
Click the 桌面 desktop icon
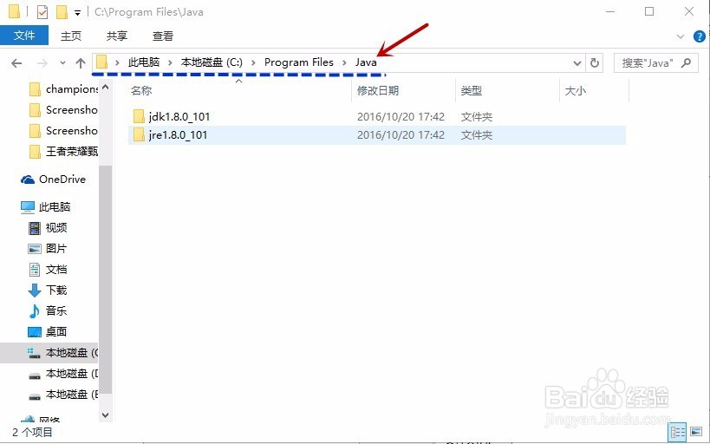(x=35, y=332)
